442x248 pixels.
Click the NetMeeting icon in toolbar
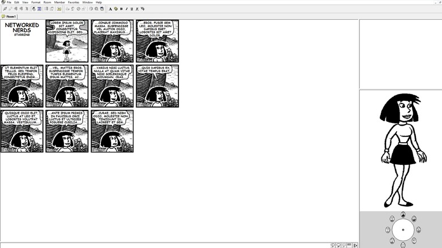click(102, 9)
